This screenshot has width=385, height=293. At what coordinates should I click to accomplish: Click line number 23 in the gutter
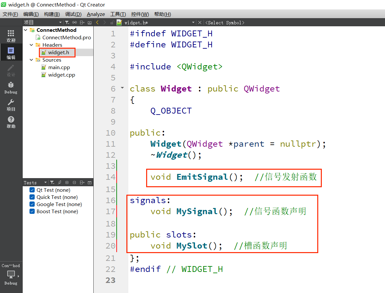[x=111, y=280]
